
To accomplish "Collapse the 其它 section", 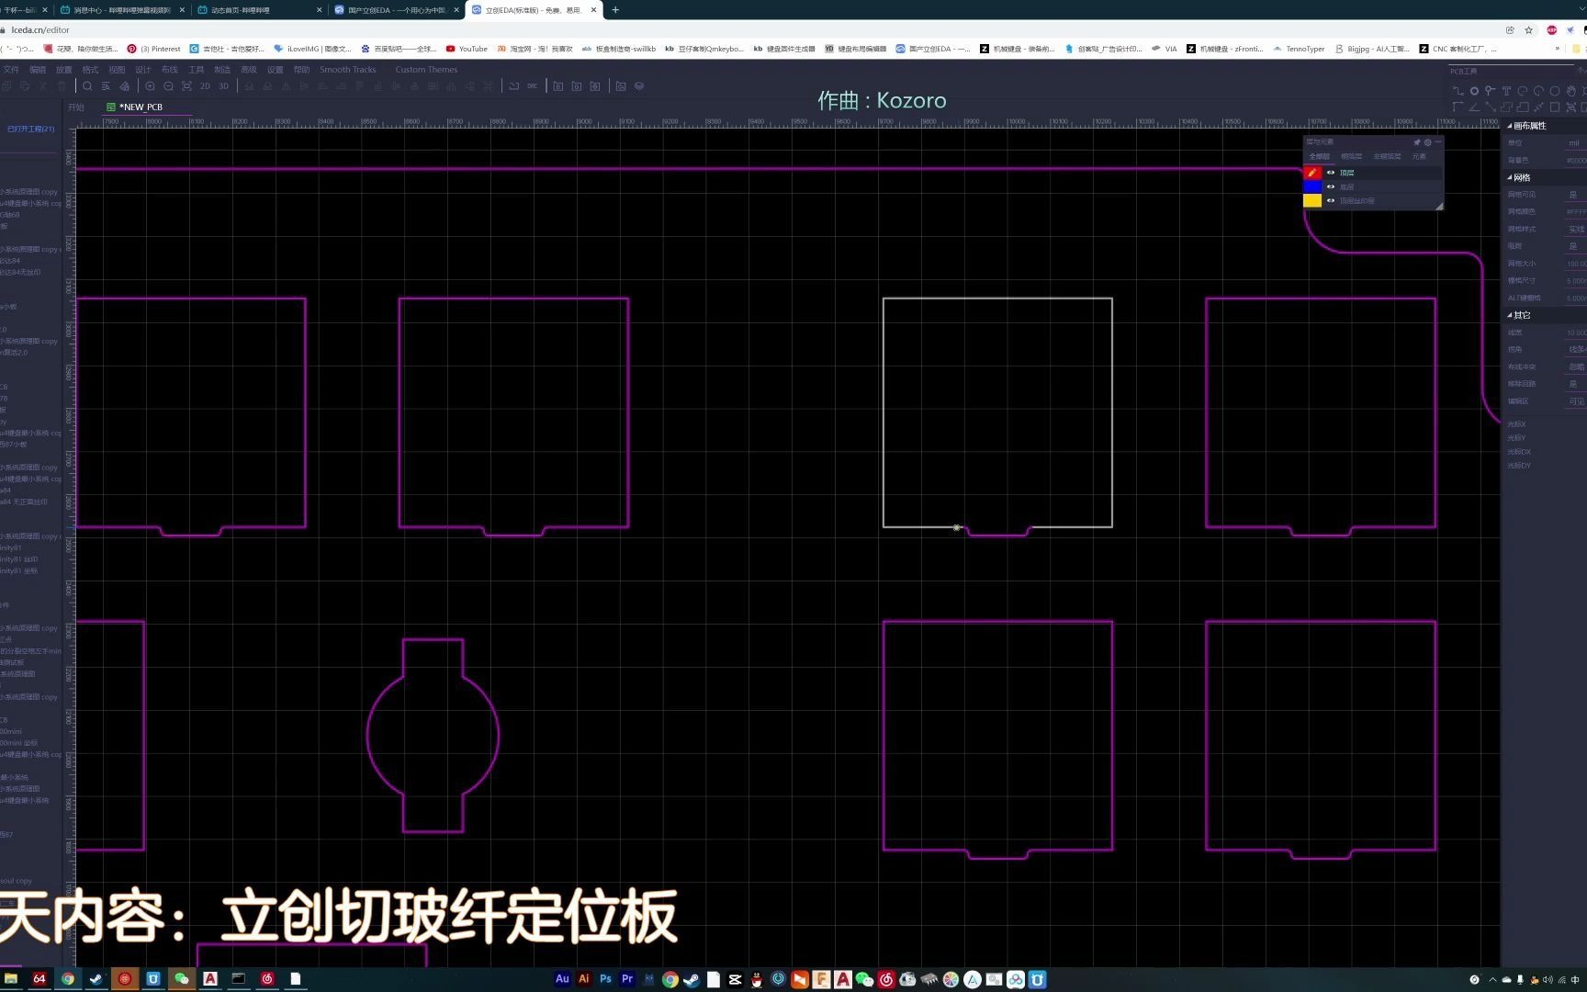I will [1510, 315].
